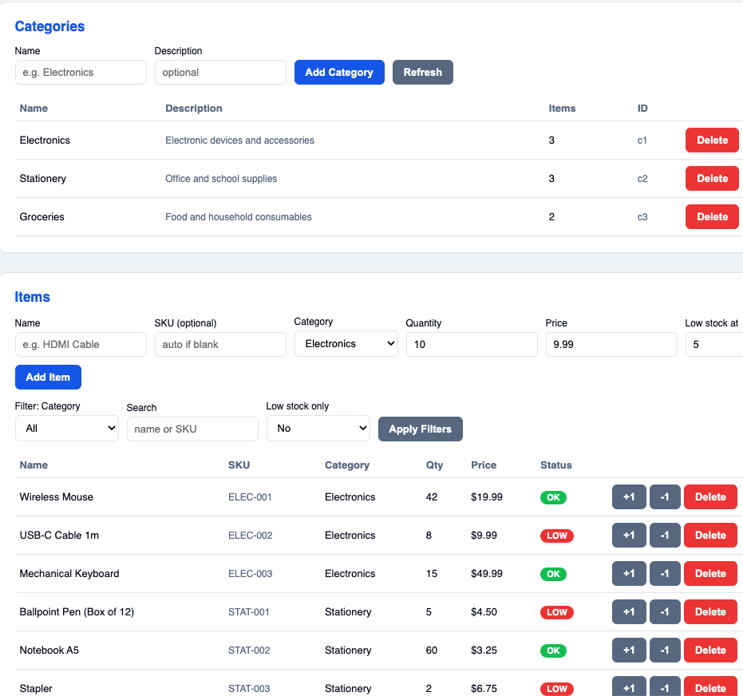Focus the Price input field
Screen dimensions: 743x696
tap(611, 345)
